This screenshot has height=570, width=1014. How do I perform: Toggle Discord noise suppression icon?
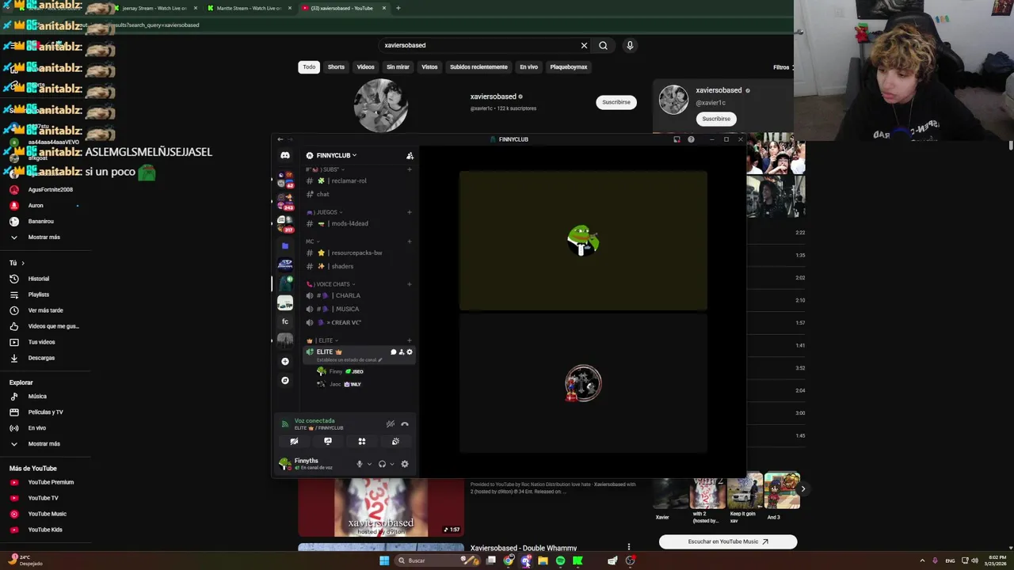coord(391,424)
